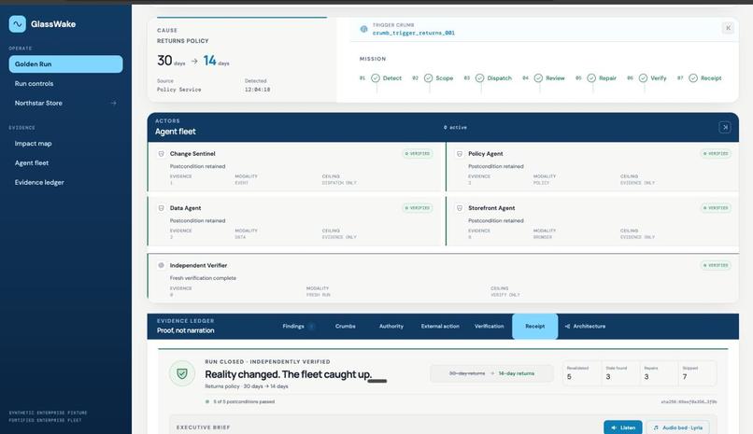Viewport: 753px width, 434px height.
Task: Switch to the Authority tab
Action: [x=391, y=327]
